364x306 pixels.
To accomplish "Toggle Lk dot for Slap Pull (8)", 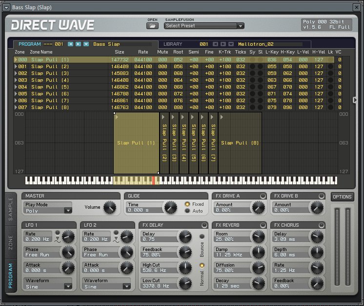I will [330, 107].
